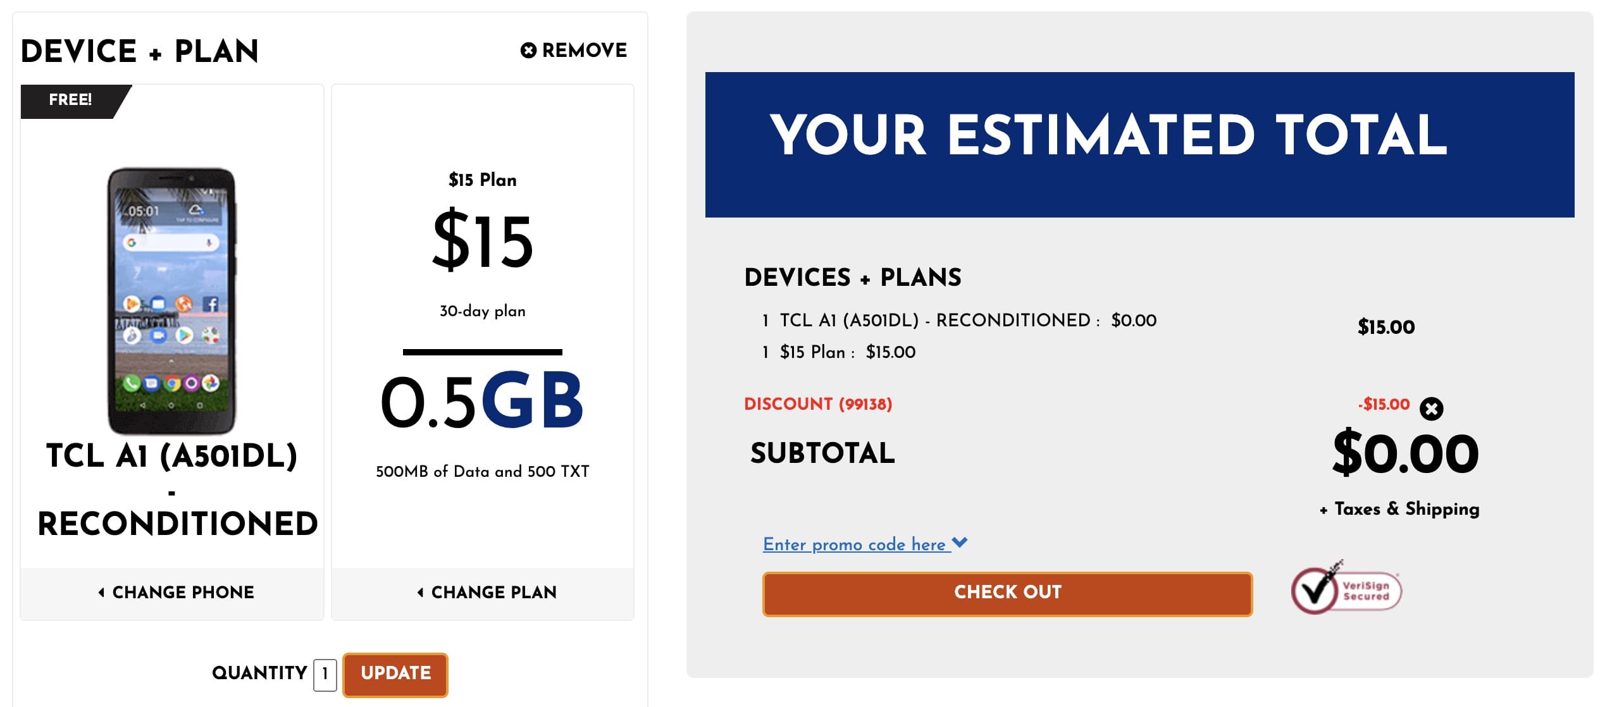
Task: Open the Enter promo code here link
Action: pyautogui.click(x=853, y=544)
